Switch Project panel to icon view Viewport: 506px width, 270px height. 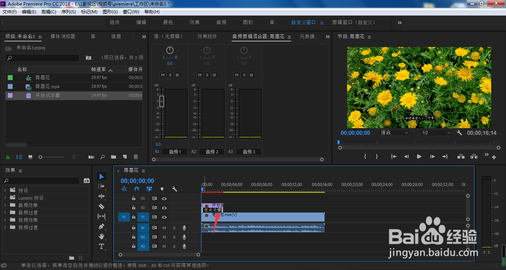click(x=30, y=157)
